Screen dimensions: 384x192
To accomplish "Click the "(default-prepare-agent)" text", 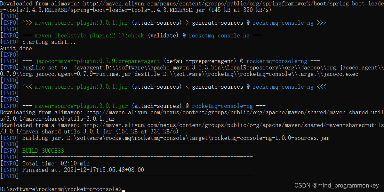I will tap(200, 61).
